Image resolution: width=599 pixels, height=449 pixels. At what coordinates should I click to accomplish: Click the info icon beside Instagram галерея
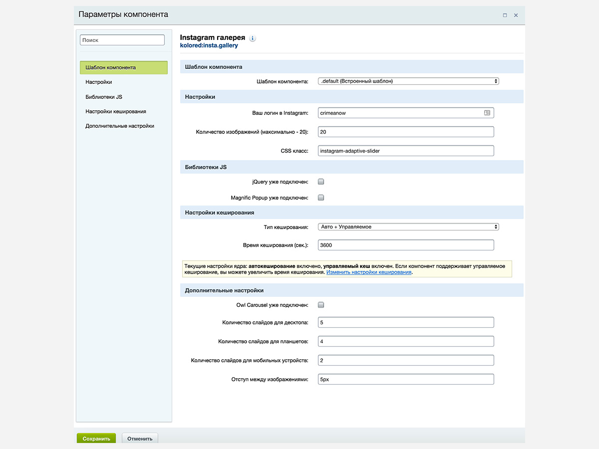(x=252, y=38)
